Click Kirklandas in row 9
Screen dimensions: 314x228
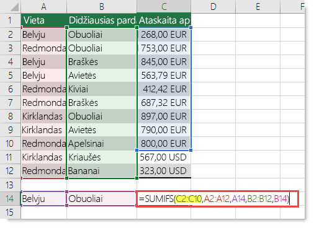[x=43, y=130]
